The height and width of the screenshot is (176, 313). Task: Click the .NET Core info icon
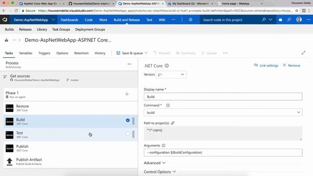(167, 66)
